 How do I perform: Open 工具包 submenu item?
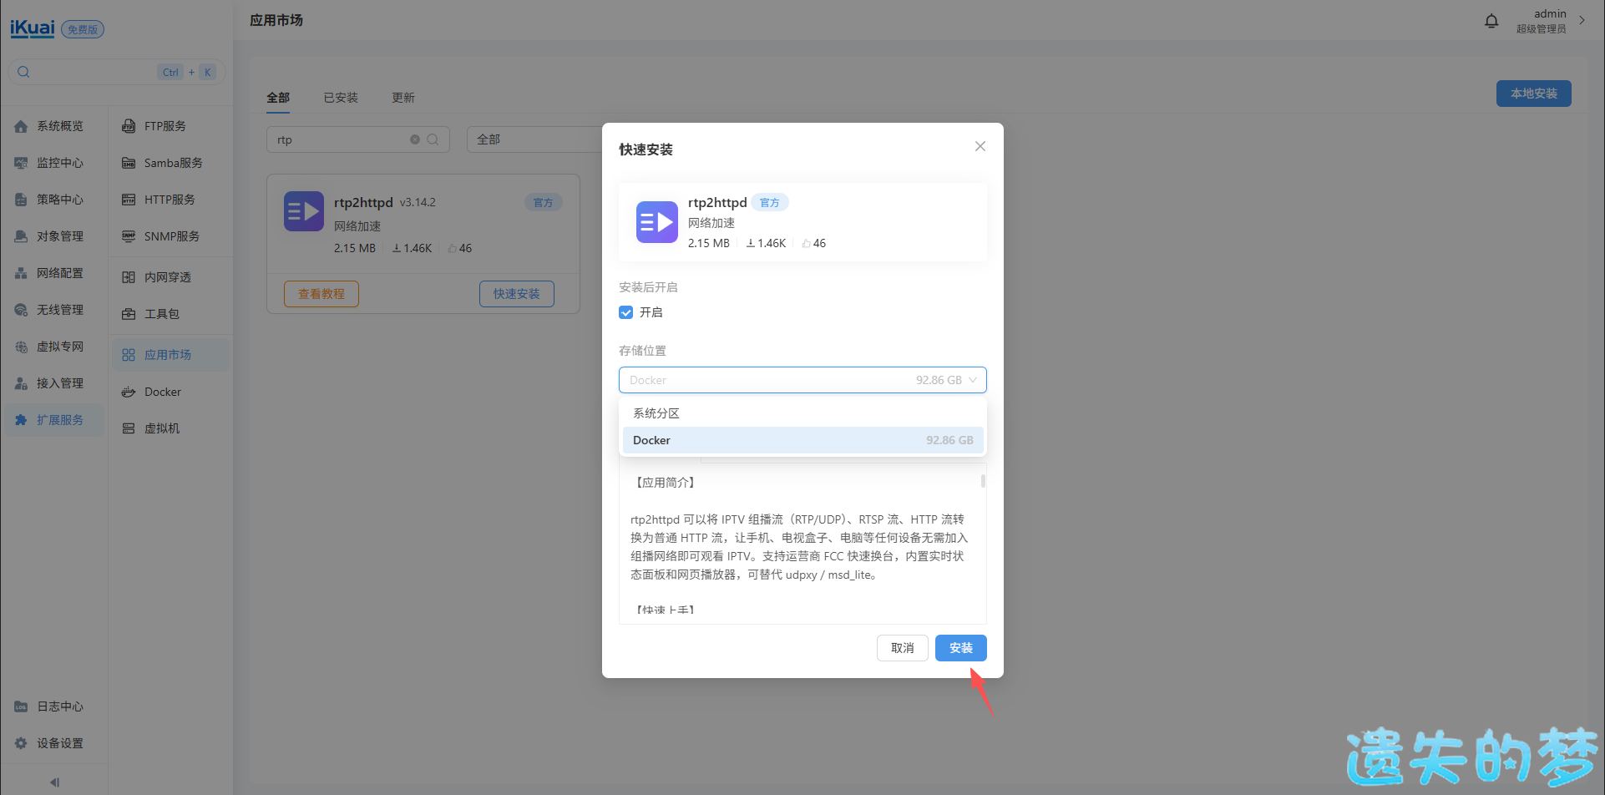[x=170, y=314]
